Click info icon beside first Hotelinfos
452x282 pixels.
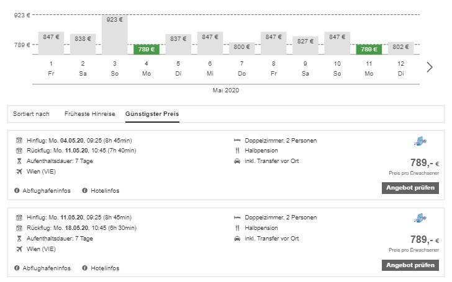click(x=85, y=190)
